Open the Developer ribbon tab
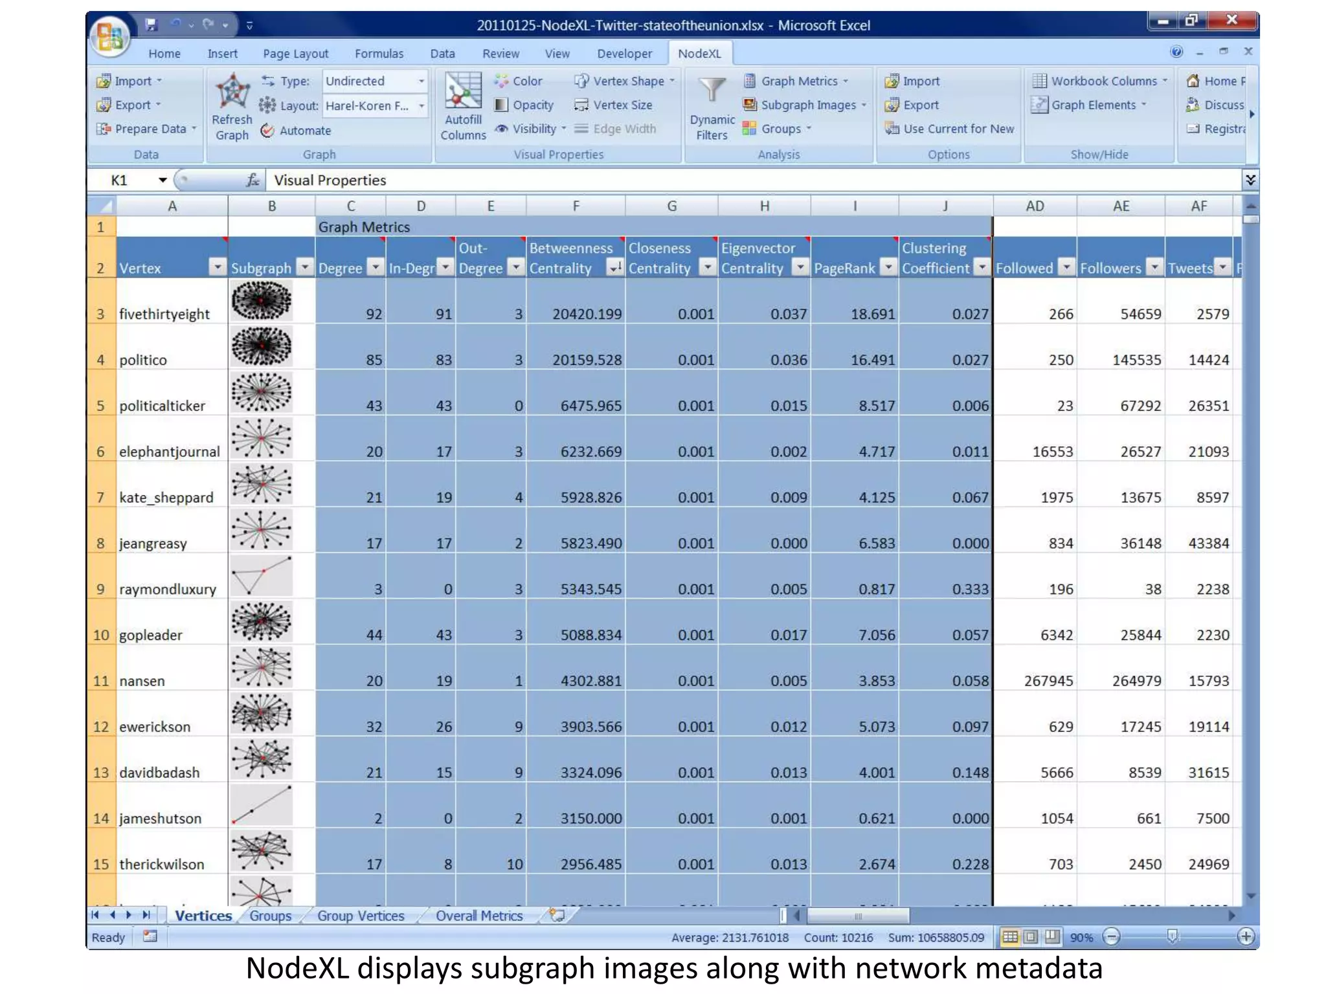 pyautogui.click(x=624, y=54)
